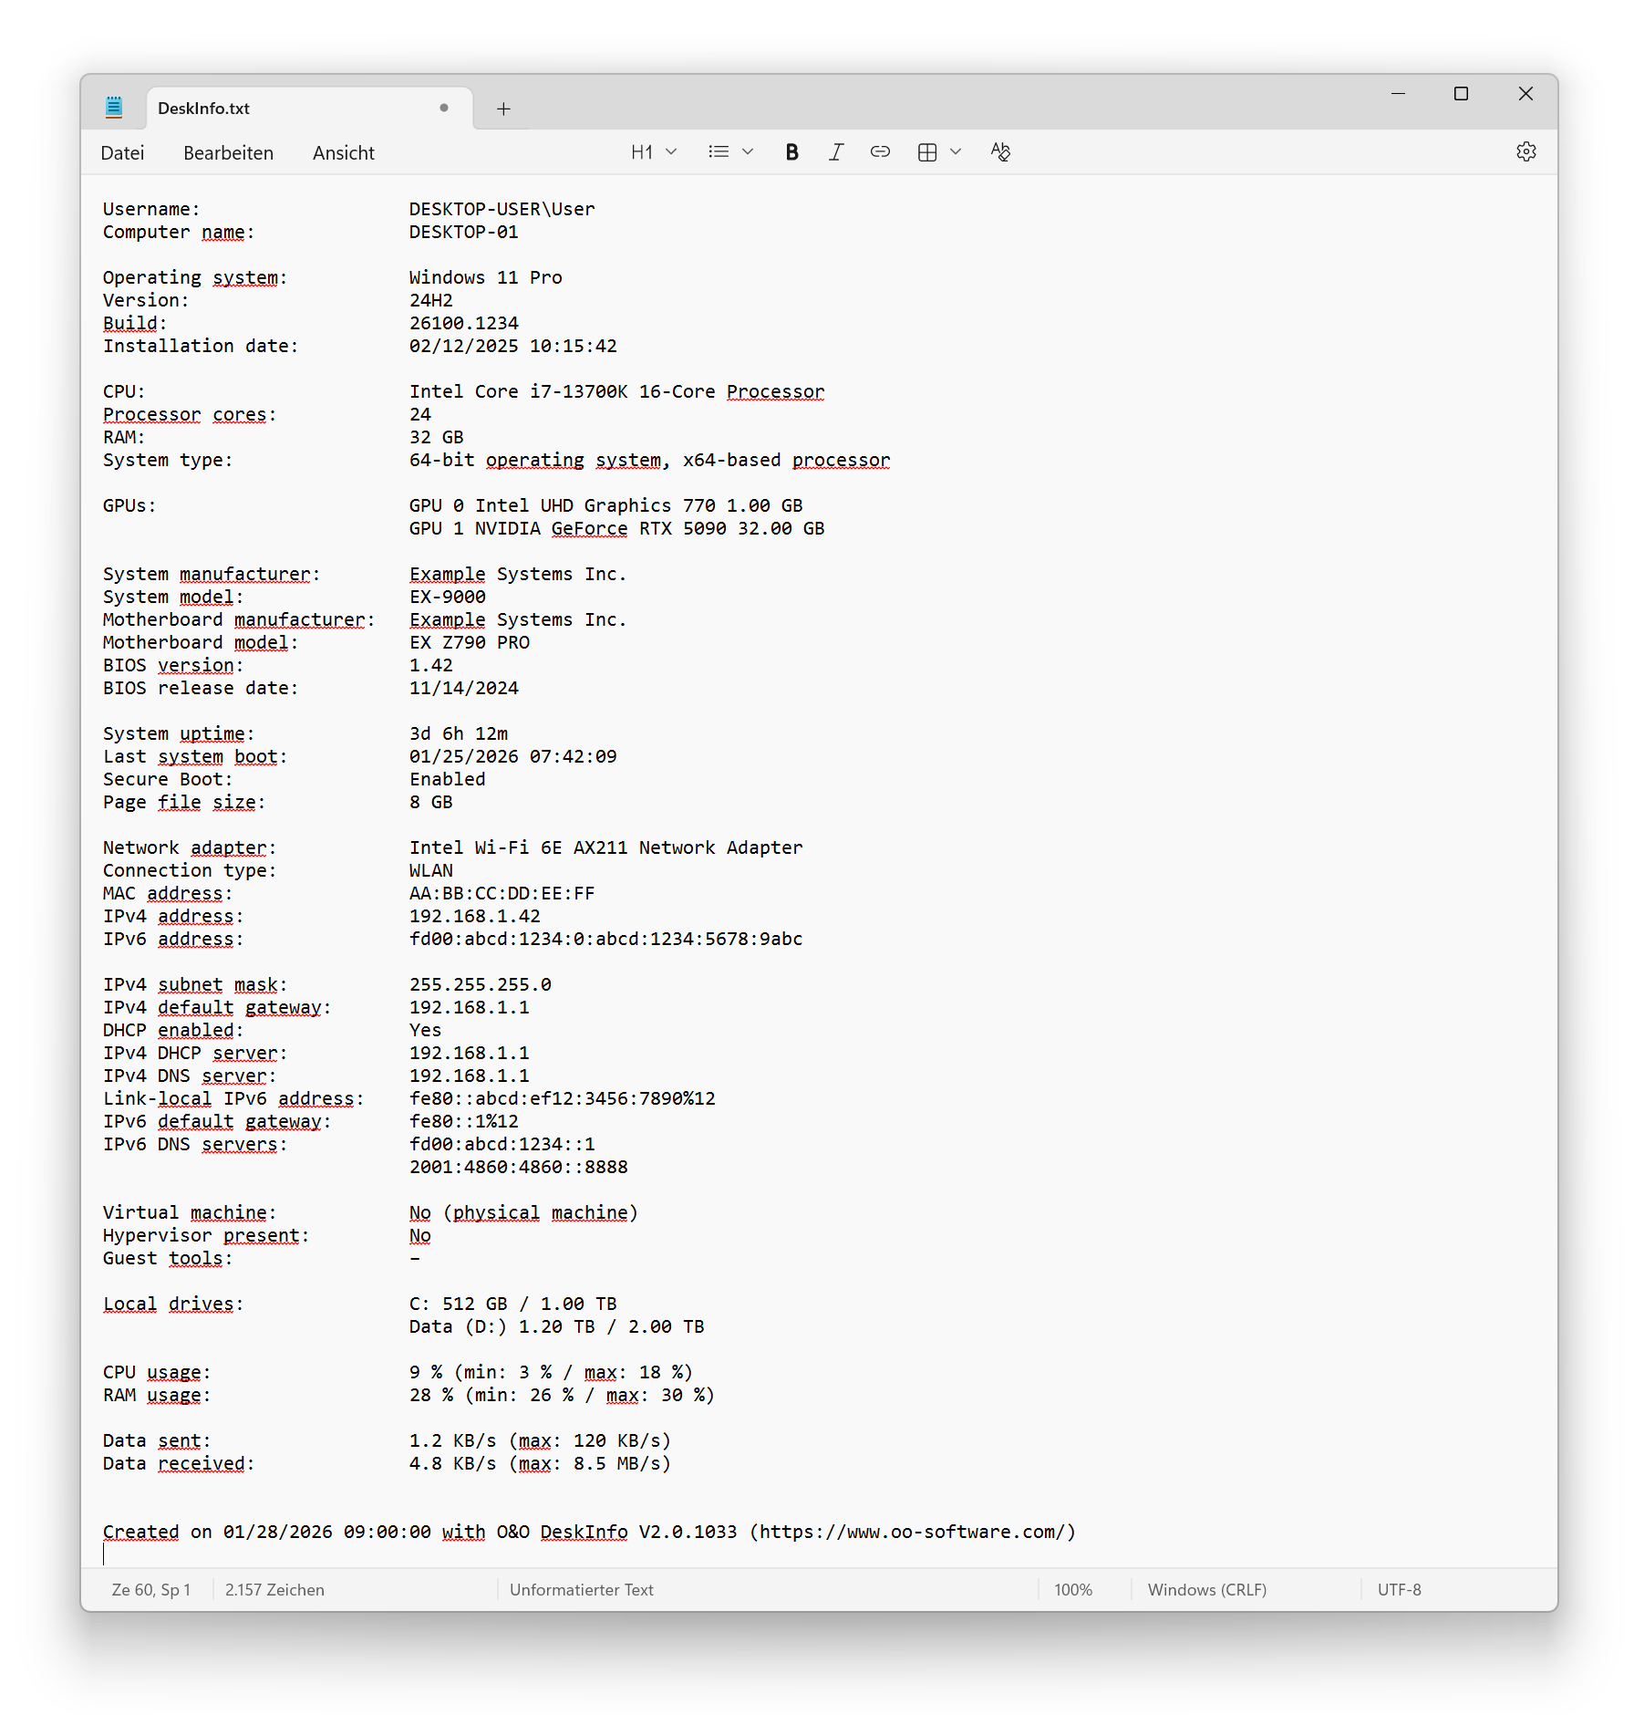Click the UTF-8 encoding indicator
Image resolution: width=1634 pixels, height=1715 pixels.
click(x=1399, y=1589)
